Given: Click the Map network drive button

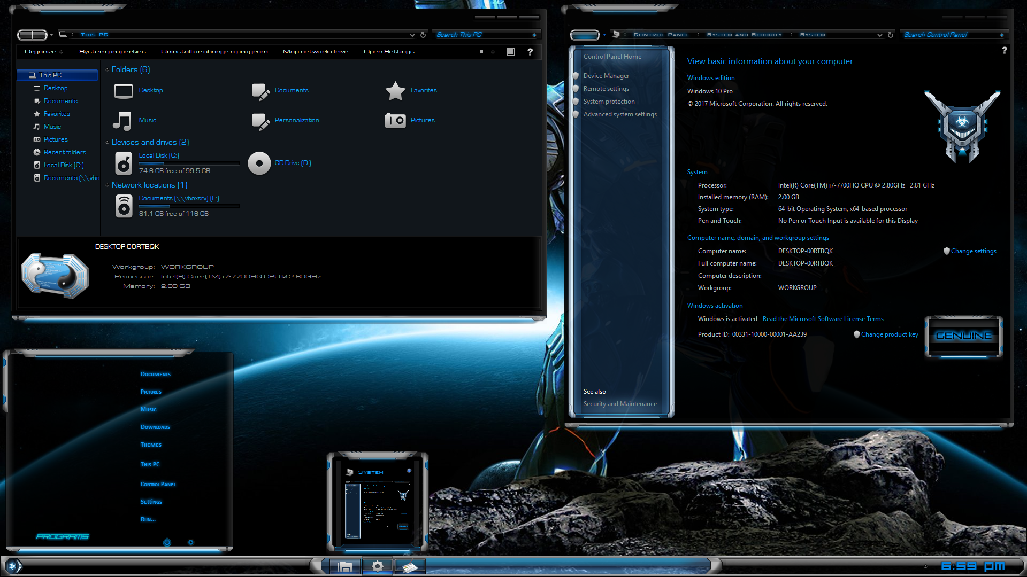Looking at the screenshot, I should [x=315, y=51].
